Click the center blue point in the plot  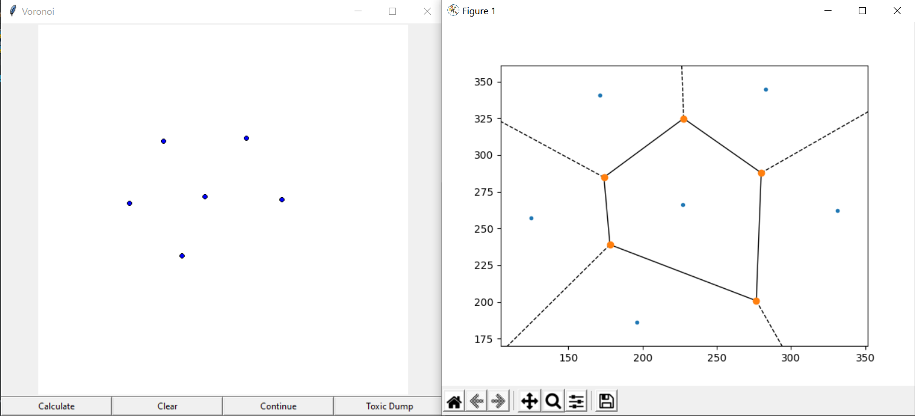coord(683,205)
